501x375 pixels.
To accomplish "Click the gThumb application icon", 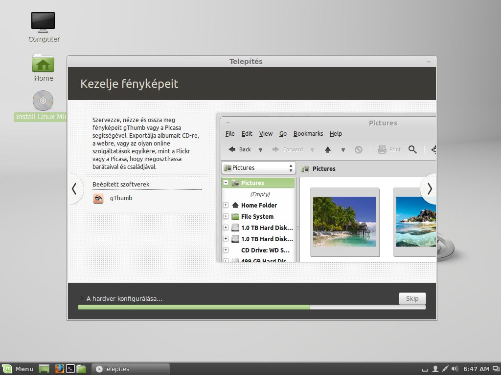I will 98,198.
